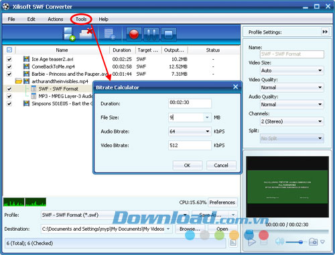
Task: Open the Destination path dropdown
Action: click(x=168, y=229)
